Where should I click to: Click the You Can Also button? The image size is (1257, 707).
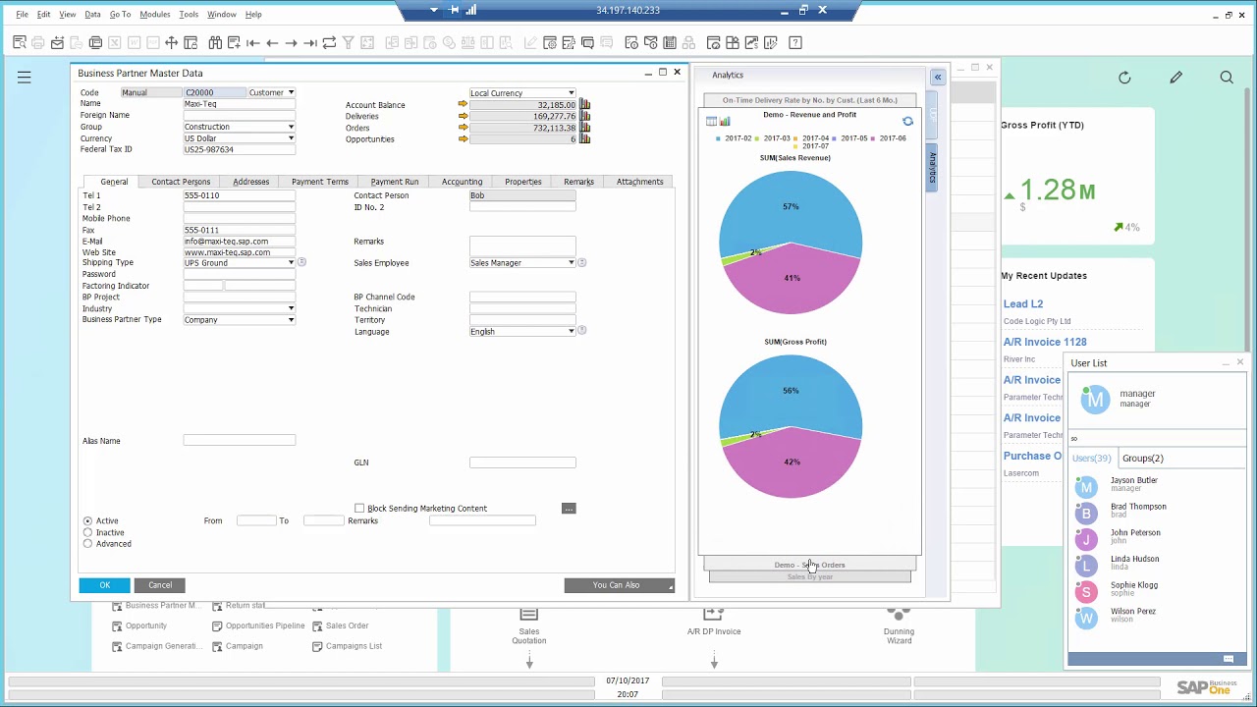tap(619, 585)
